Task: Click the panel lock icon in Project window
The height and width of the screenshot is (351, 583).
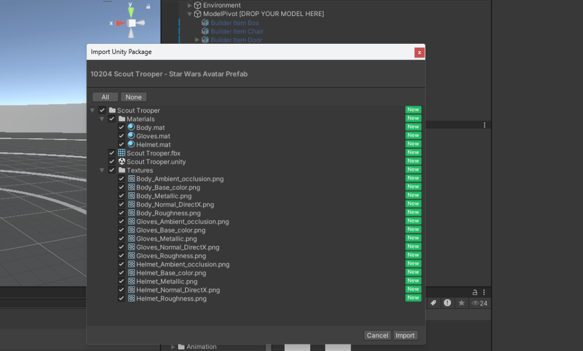Action: click(474, 292)
